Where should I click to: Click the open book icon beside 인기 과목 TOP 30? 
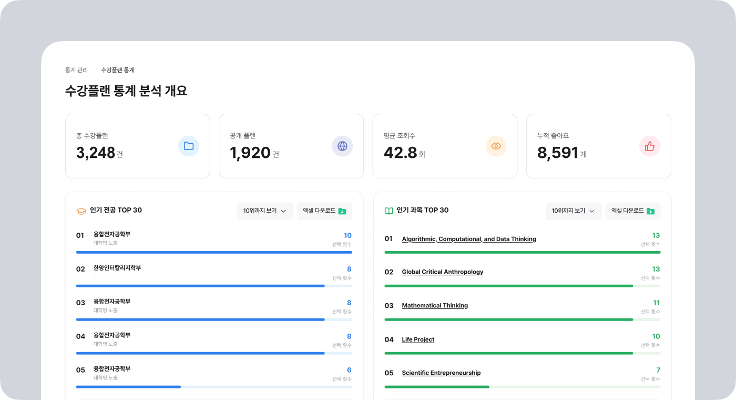tap(389, 211)
